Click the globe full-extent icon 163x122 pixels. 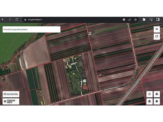coord(150,101)
